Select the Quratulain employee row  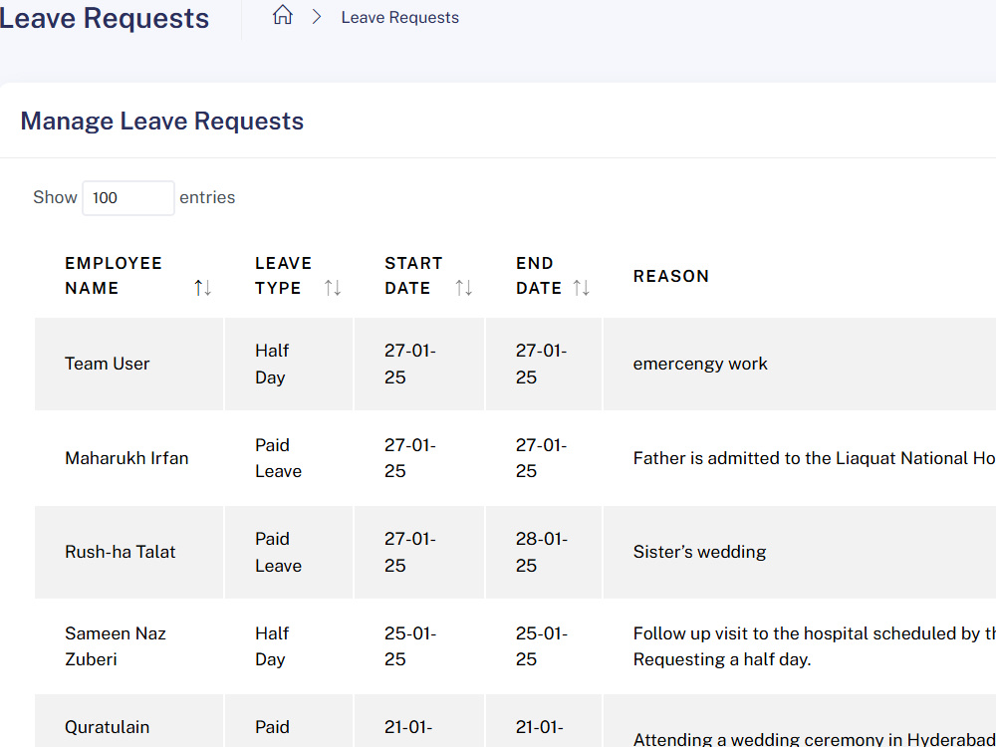(x=515, y=721)
